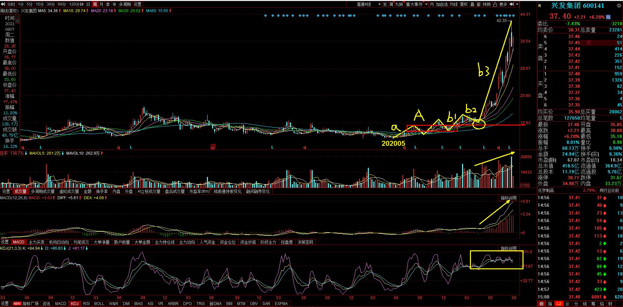Select the KDJ indicator tab
The image size is (623, 307).
click(75, 304)
